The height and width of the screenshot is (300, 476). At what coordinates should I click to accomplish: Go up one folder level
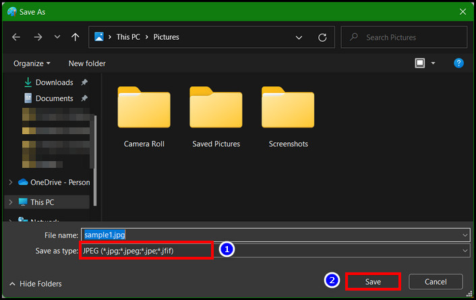76,37
